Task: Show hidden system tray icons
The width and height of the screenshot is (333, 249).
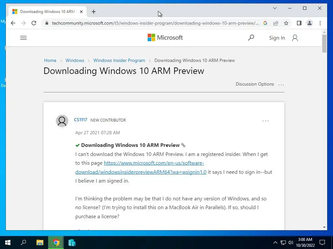Action: pos(275,243)
